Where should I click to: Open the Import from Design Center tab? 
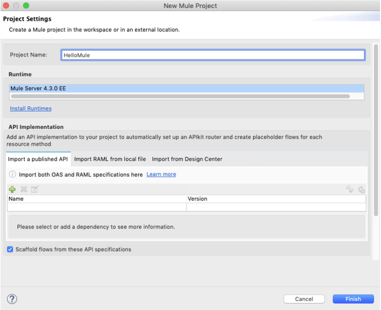tap(187, 159)
